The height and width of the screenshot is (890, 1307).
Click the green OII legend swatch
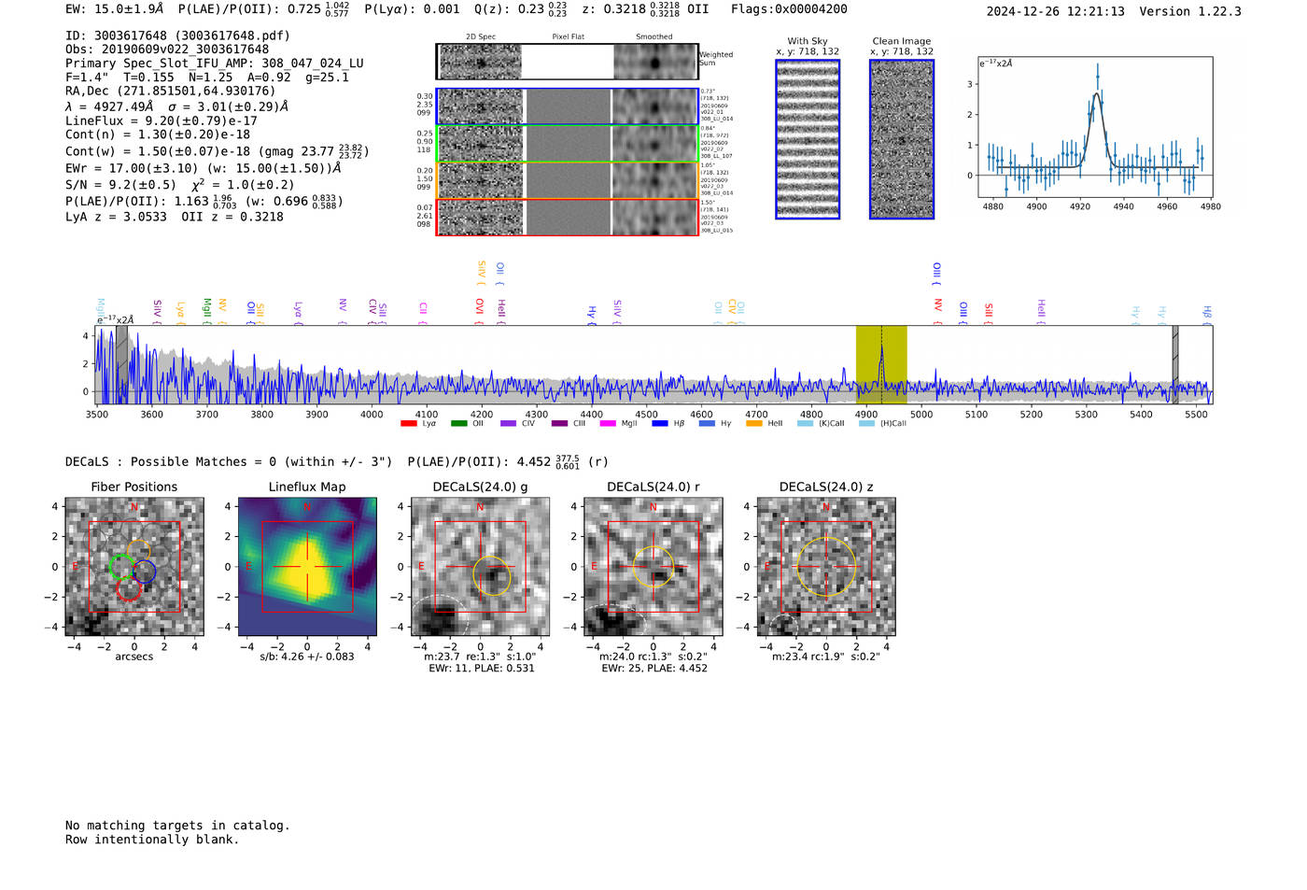(x=458, y=424)
